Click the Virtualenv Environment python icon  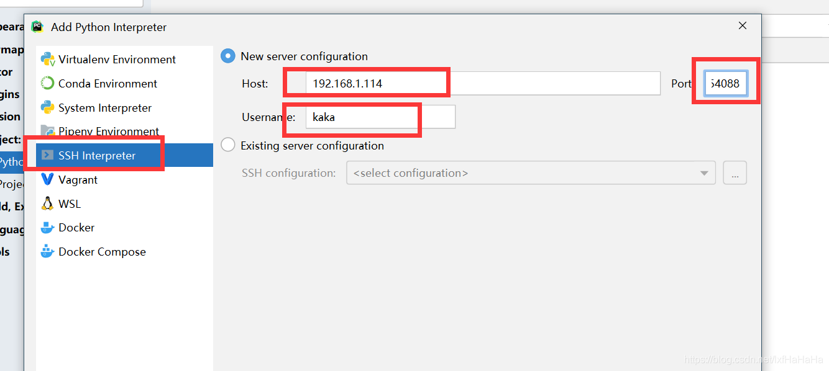47,60
